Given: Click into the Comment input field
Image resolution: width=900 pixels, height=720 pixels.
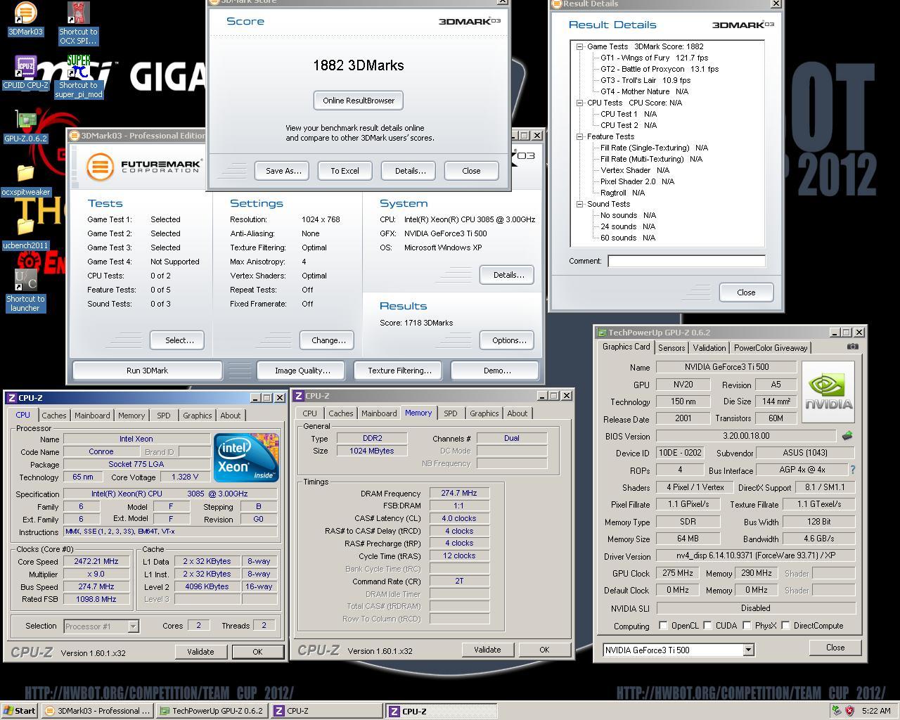Looking at the screenshot, I should (686, 261).
